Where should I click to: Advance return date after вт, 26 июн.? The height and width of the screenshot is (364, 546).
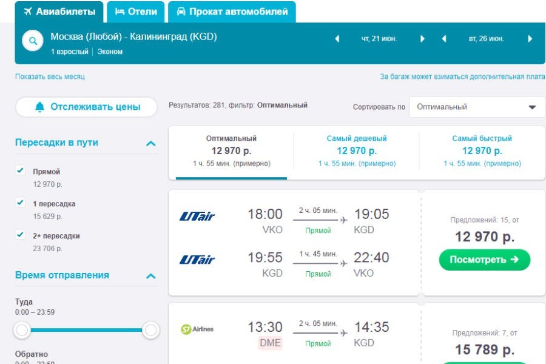[530, 39]
